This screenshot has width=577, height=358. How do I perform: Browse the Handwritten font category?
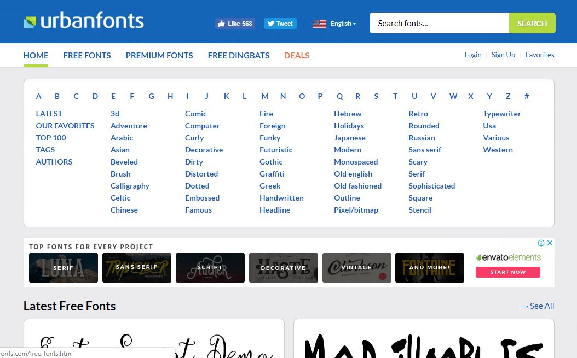(x=281, y=198)
